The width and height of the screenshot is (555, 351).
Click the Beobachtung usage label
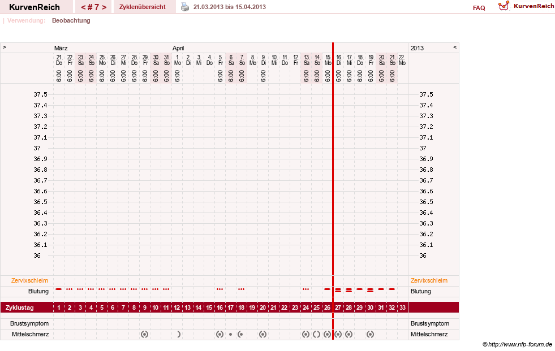[x=71, y=20]
